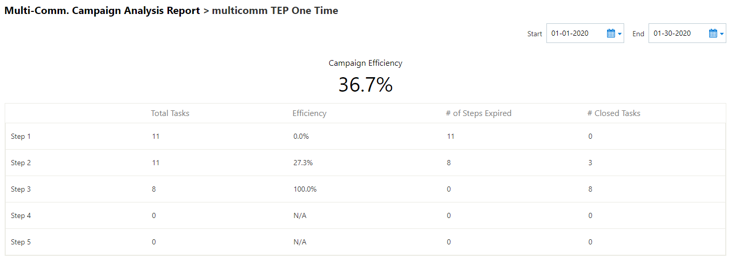The height and width of the screenshot is (261, 732).
Task: Select the Step 3 row label
Action: [21, 189]
